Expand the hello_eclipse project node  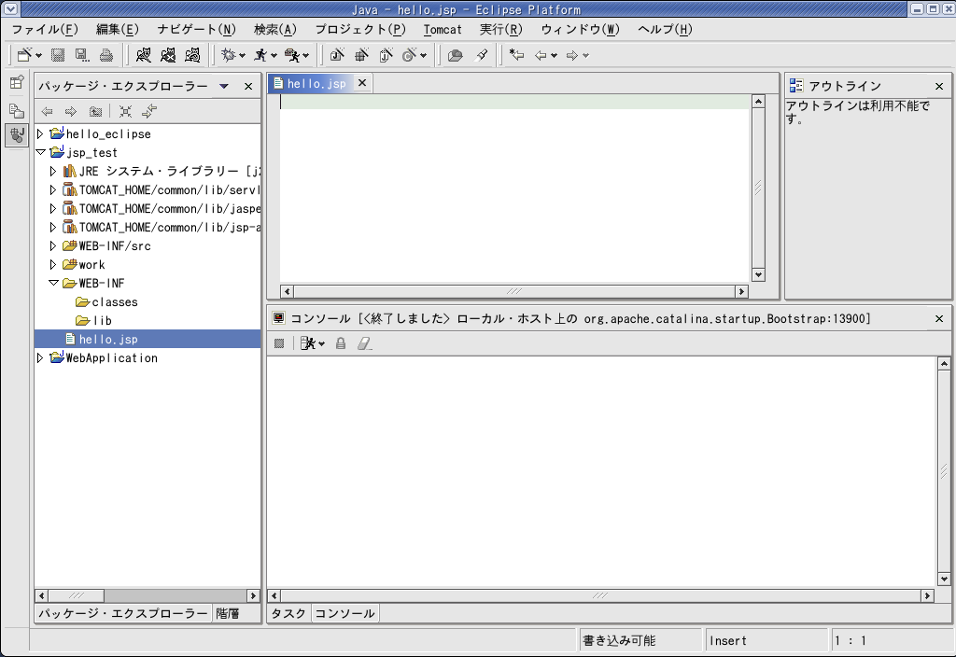tap(40, 133)
